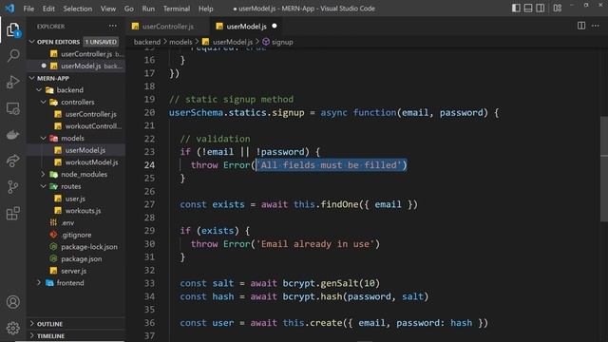Open userController.js under controllers folder

76,114
